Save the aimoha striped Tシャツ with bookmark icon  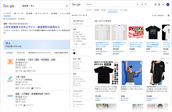coord(142,63)
